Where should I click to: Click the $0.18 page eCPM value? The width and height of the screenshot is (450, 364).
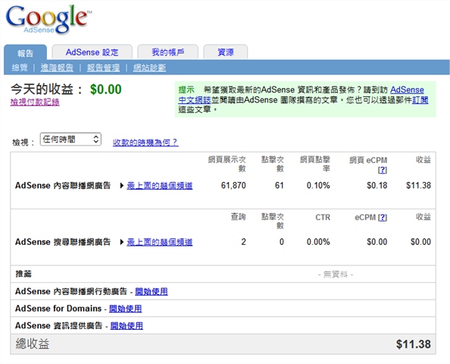(377, 186)
